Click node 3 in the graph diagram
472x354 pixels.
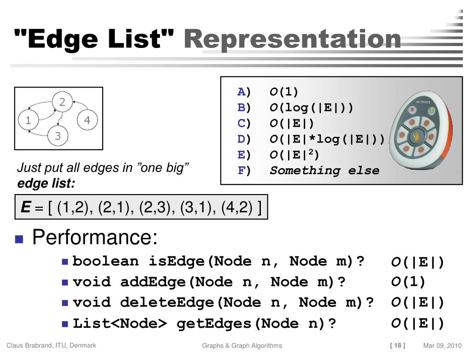pos(58,136)
